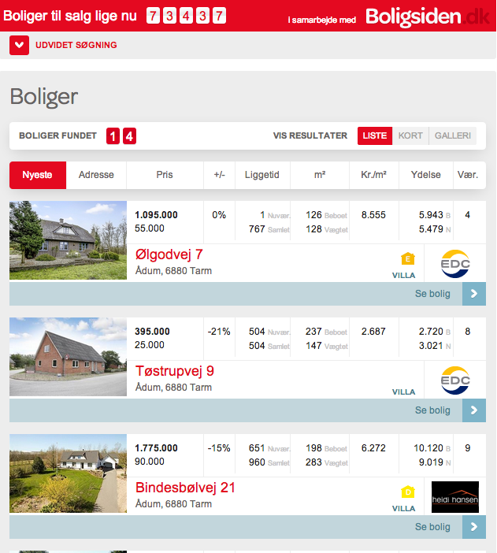Viewport: 497px width, 553px height.
Task: Sort listings by Liggetid column
Action: (261, 175)
